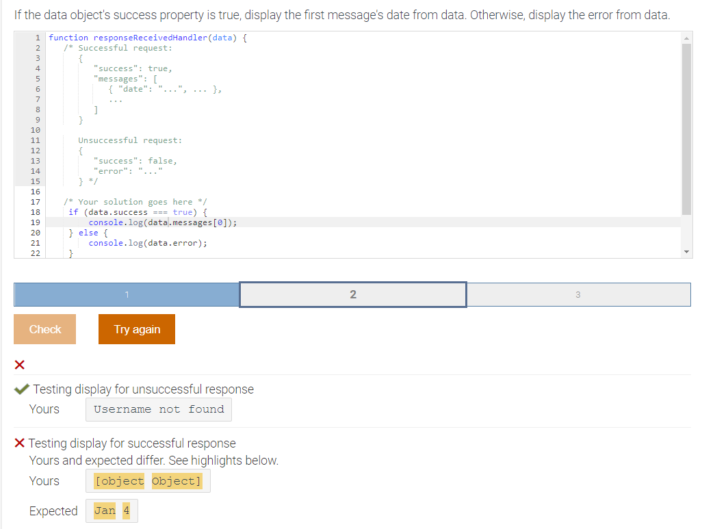Click the expected 'Jan 4' output box
The height and width of the screenshot is (529, 702).
(x=112, y=511)
